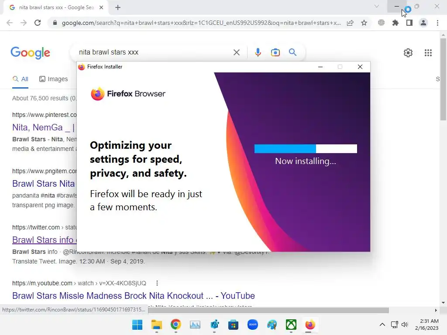Viewport: 447px width, 335px height.
Task: Switch to Chrome in the taskbar
Action: (175, 325)
